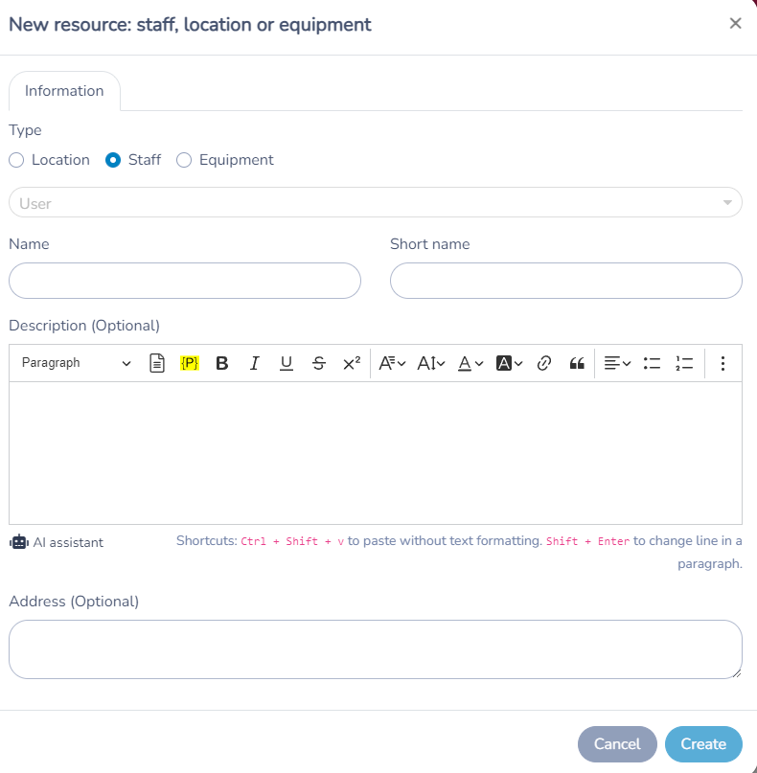
Task: Insert a bulleted list
Action: pos(652,363)
